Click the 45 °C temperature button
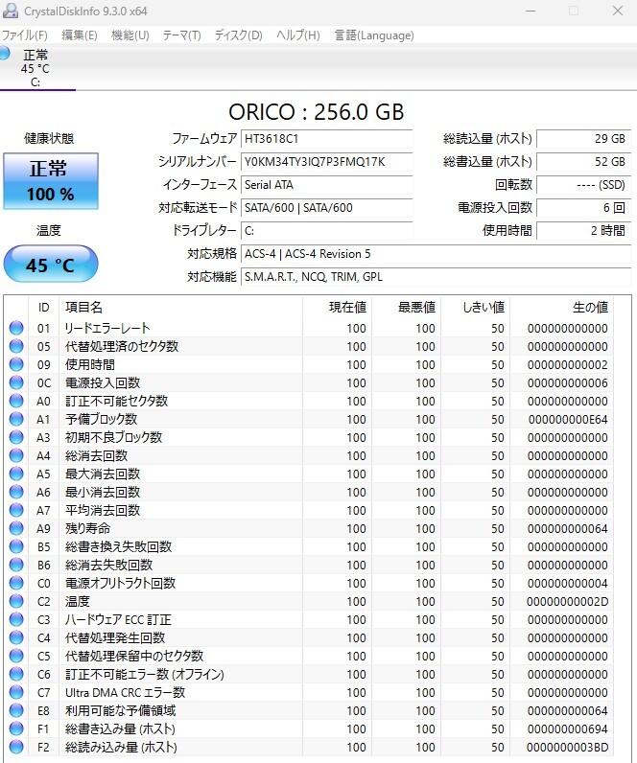 point(51,265)
